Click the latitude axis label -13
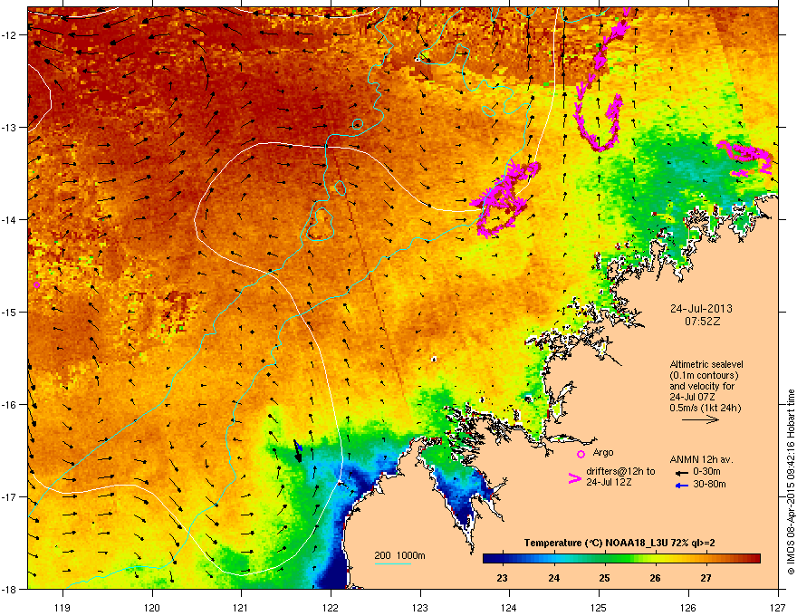Image resolution: width=797 pixels, height=616 pixels. [9, 127]
